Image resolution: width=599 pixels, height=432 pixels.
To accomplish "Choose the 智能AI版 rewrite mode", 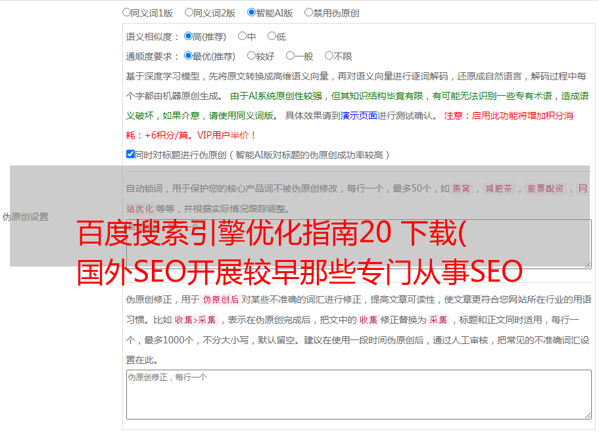I will tap(251, 12).
